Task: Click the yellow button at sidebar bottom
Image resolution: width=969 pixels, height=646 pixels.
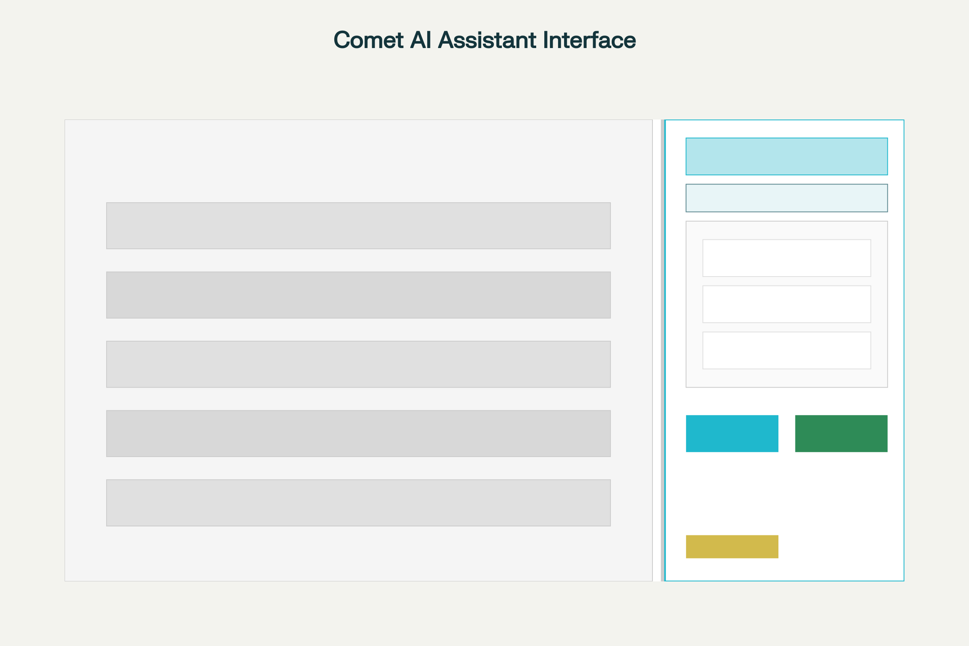Action: [x=732, y=547]
